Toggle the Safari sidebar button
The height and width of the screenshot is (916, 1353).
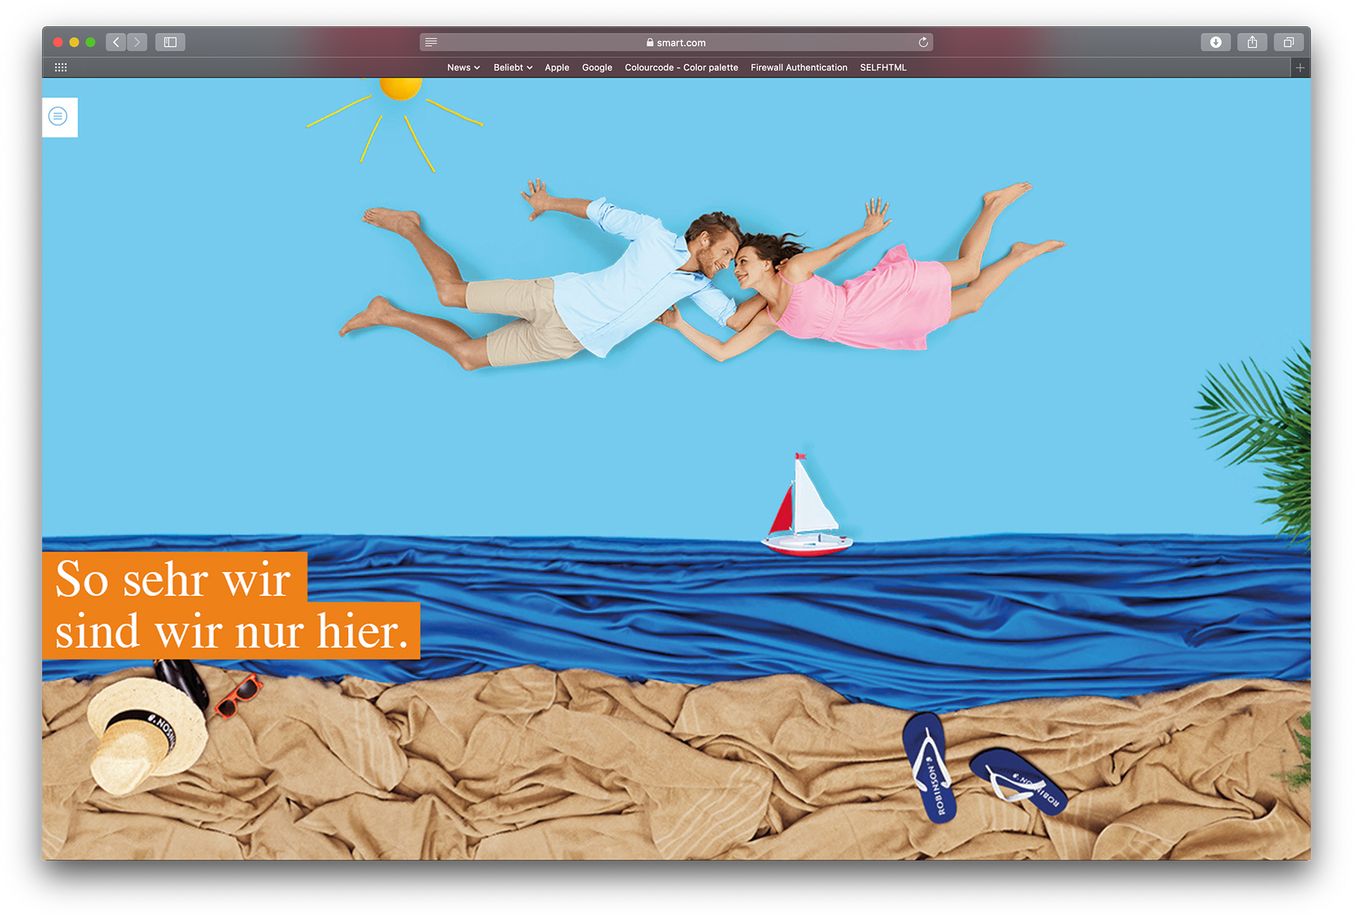pos(170,42)
